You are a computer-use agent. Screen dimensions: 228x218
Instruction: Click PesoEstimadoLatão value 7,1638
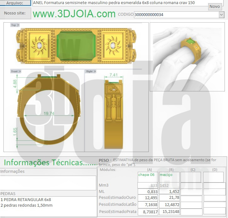(x=148, y=204)
